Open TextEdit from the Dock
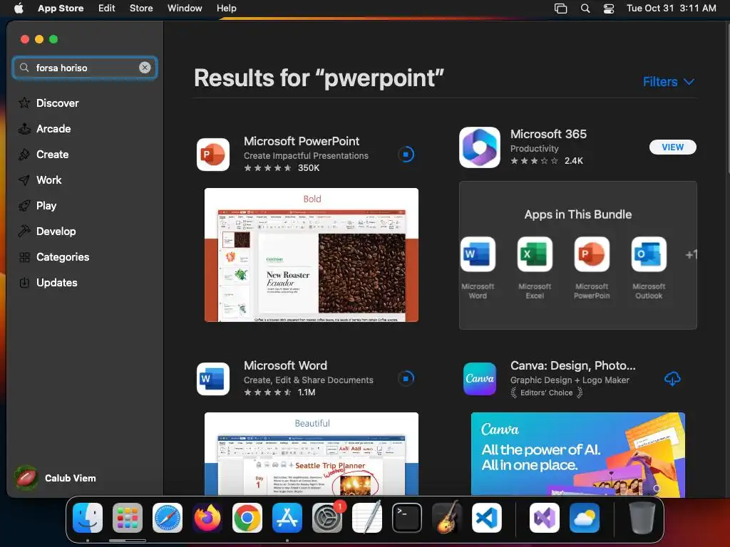This screenshot has width=730, height=547. [367, 518]
